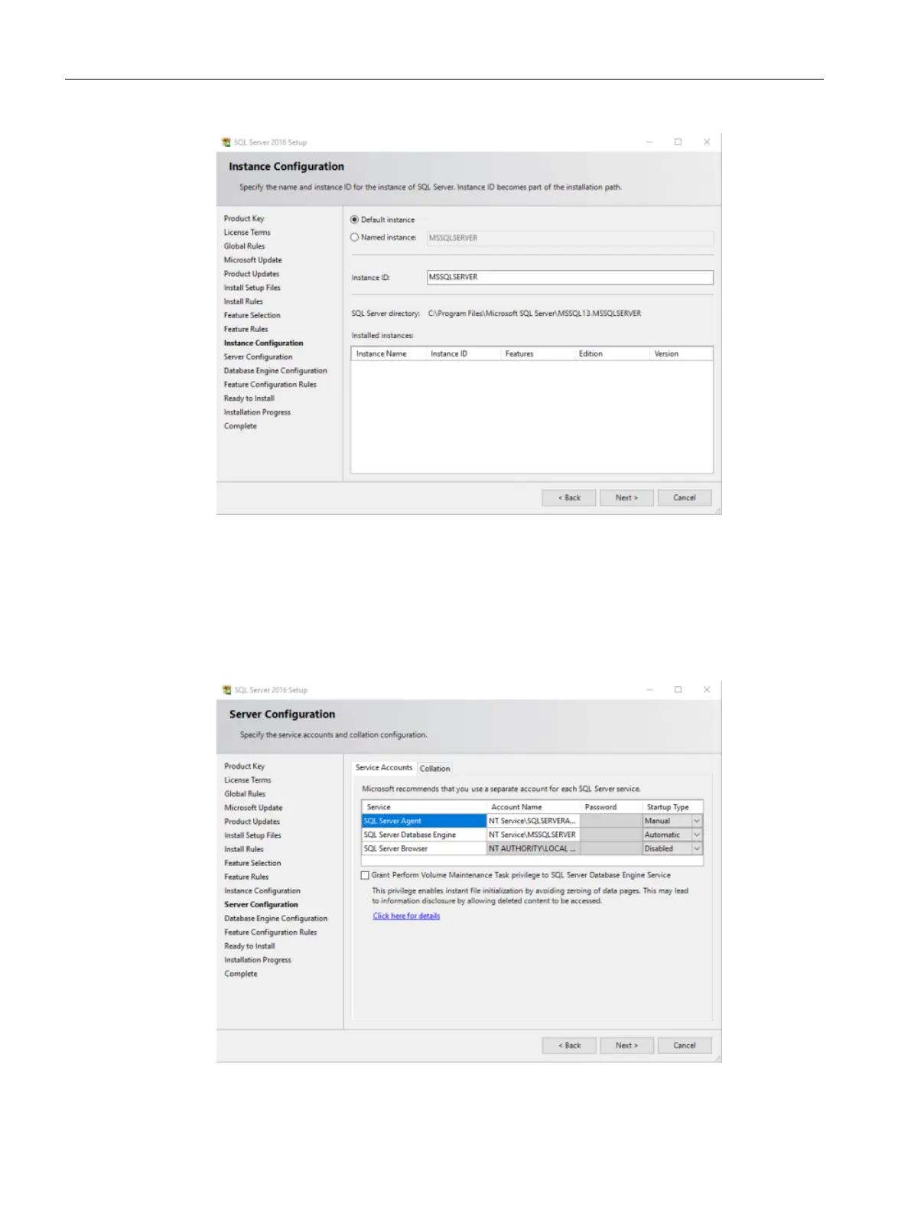This screenshot has width=911, height=1214.
Task: Click SQL Server icon in Server Configuration title bar
Action: [226, 690]
